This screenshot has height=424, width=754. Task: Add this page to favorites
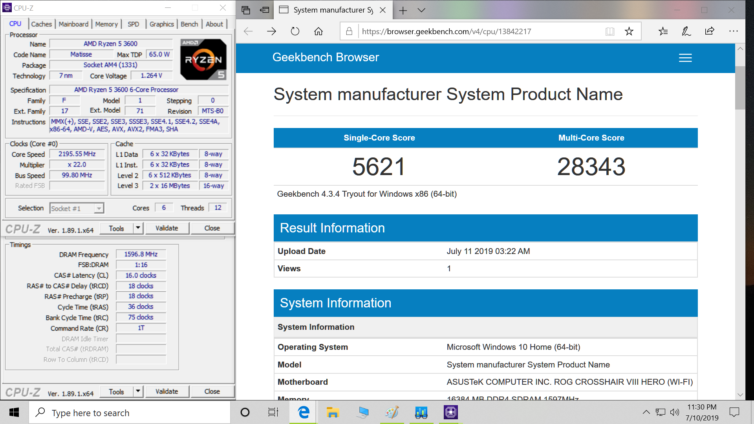(x=629, y=31)
